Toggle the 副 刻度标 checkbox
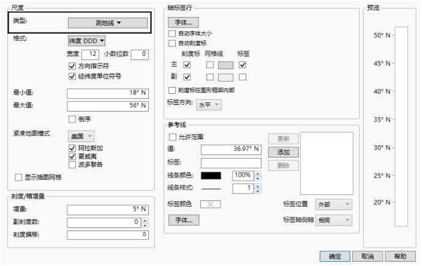Image resolution: width=422 pixels, height=266 pixels. point(187,77)
